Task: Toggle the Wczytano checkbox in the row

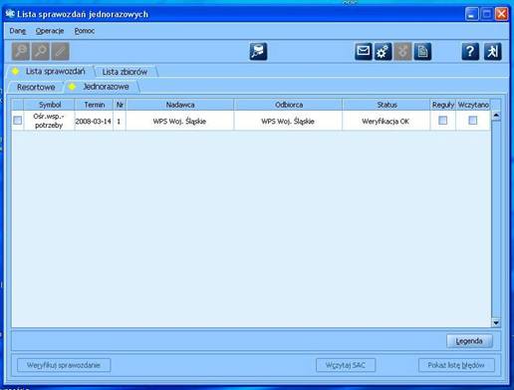Action: coord(473,121)
